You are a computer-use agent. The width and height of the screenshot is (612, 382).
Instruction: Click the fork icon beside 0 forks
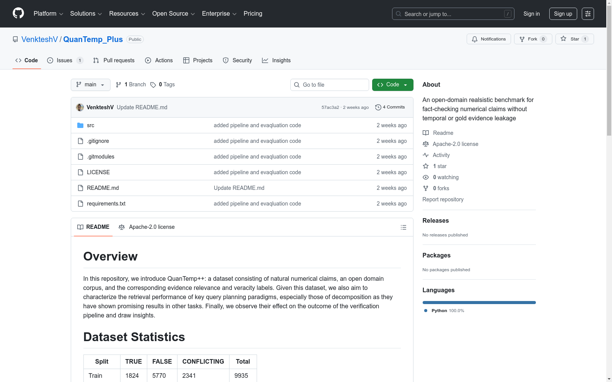point(426,188)
